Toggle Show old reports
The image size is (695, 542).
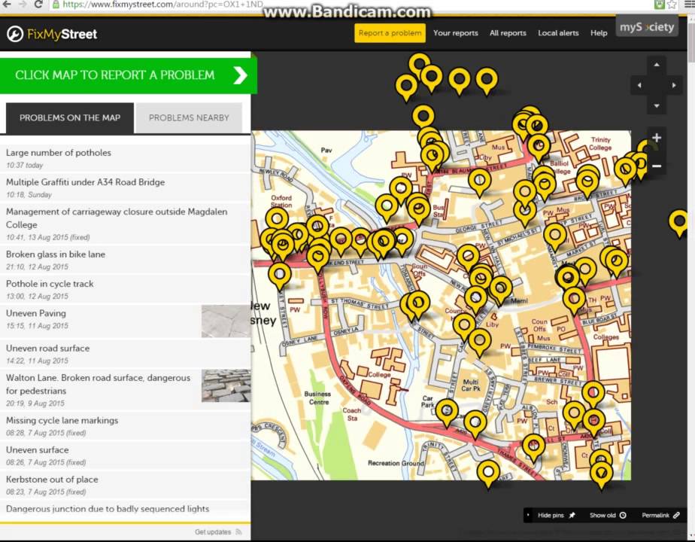point(608,516)
